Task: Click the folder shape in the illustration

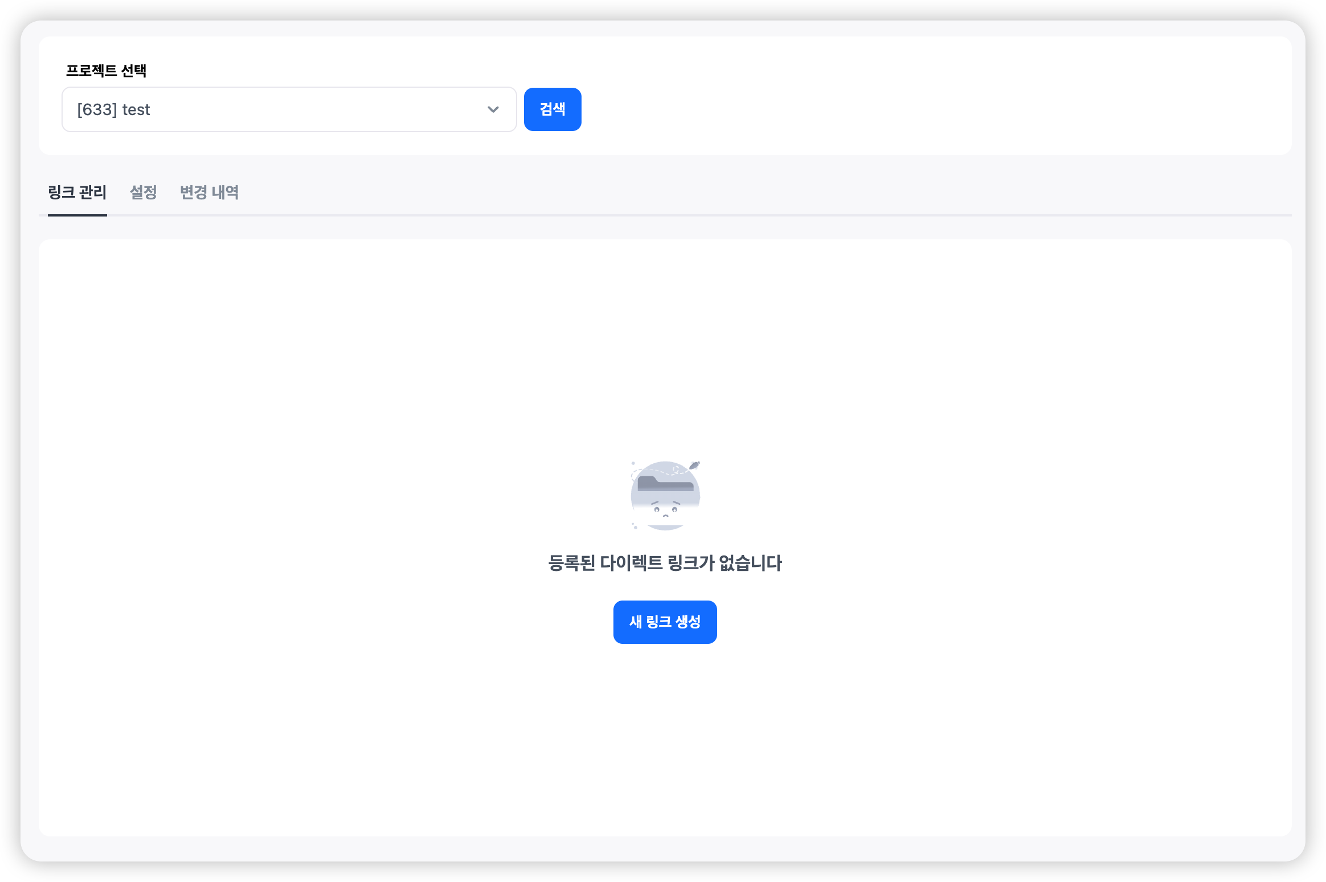Action: click(665, 485)
